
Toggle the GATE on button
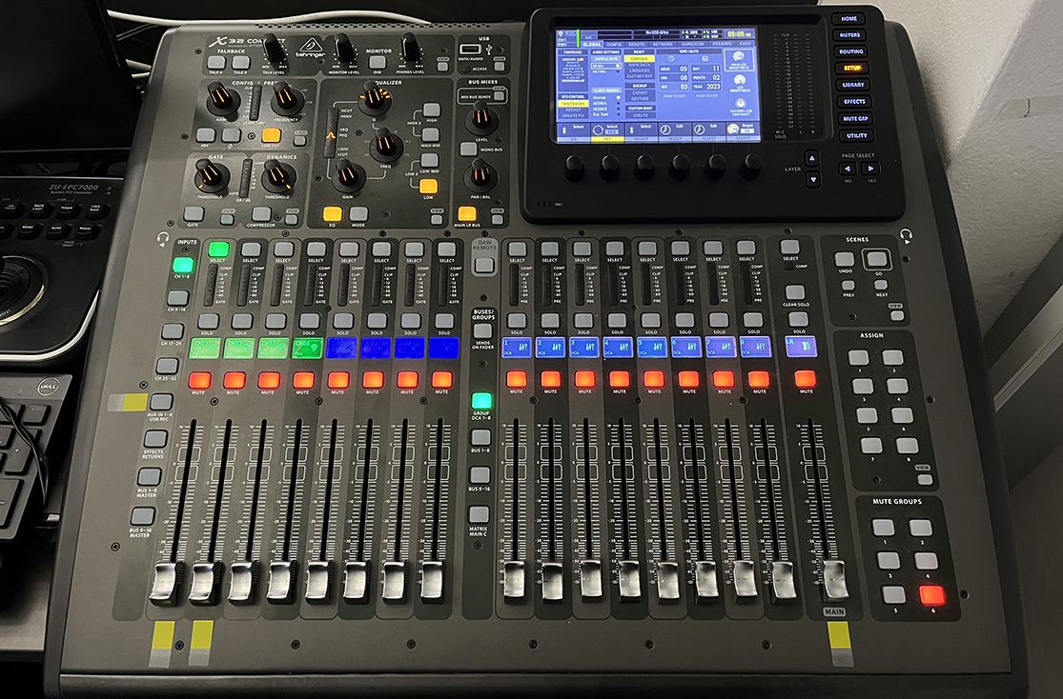[x=194, y=214]
